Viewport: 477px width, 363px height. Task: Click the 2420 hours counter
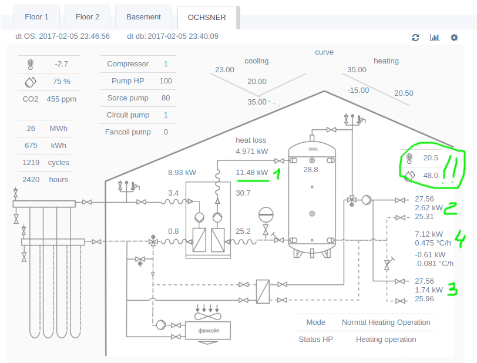pyautogui.click(x=46, y=180)
